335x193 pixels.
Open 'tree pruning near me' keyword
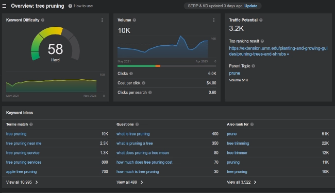pos(24,143)
